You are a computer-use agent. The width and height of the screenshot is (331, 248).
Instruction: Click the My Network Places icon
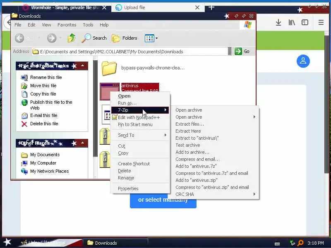[24, 171]
